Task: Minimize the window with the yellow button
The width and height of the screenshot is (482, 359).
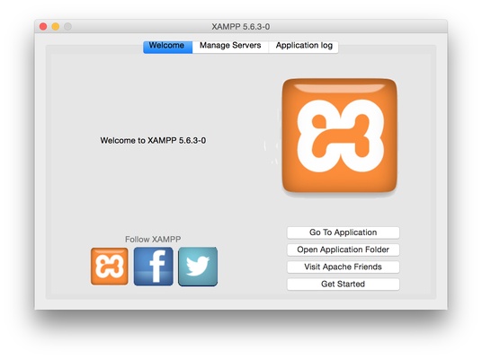Action: tap(56, 27)
